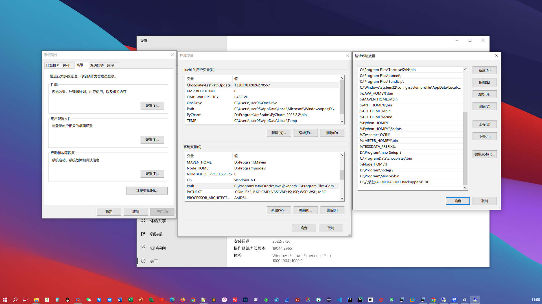Open File Explorer from taskbar

36,300
